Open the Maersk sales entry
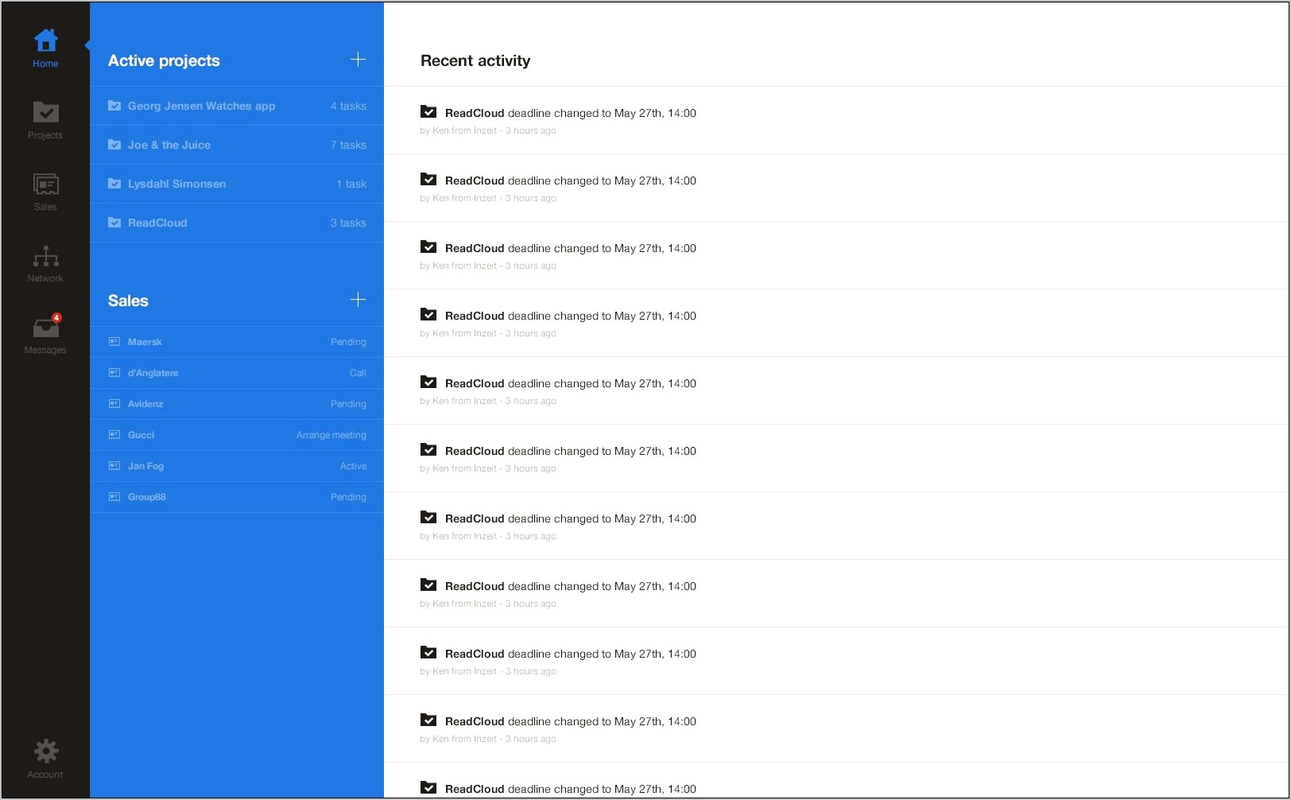1291x800 pixels. tap(237, 342)
